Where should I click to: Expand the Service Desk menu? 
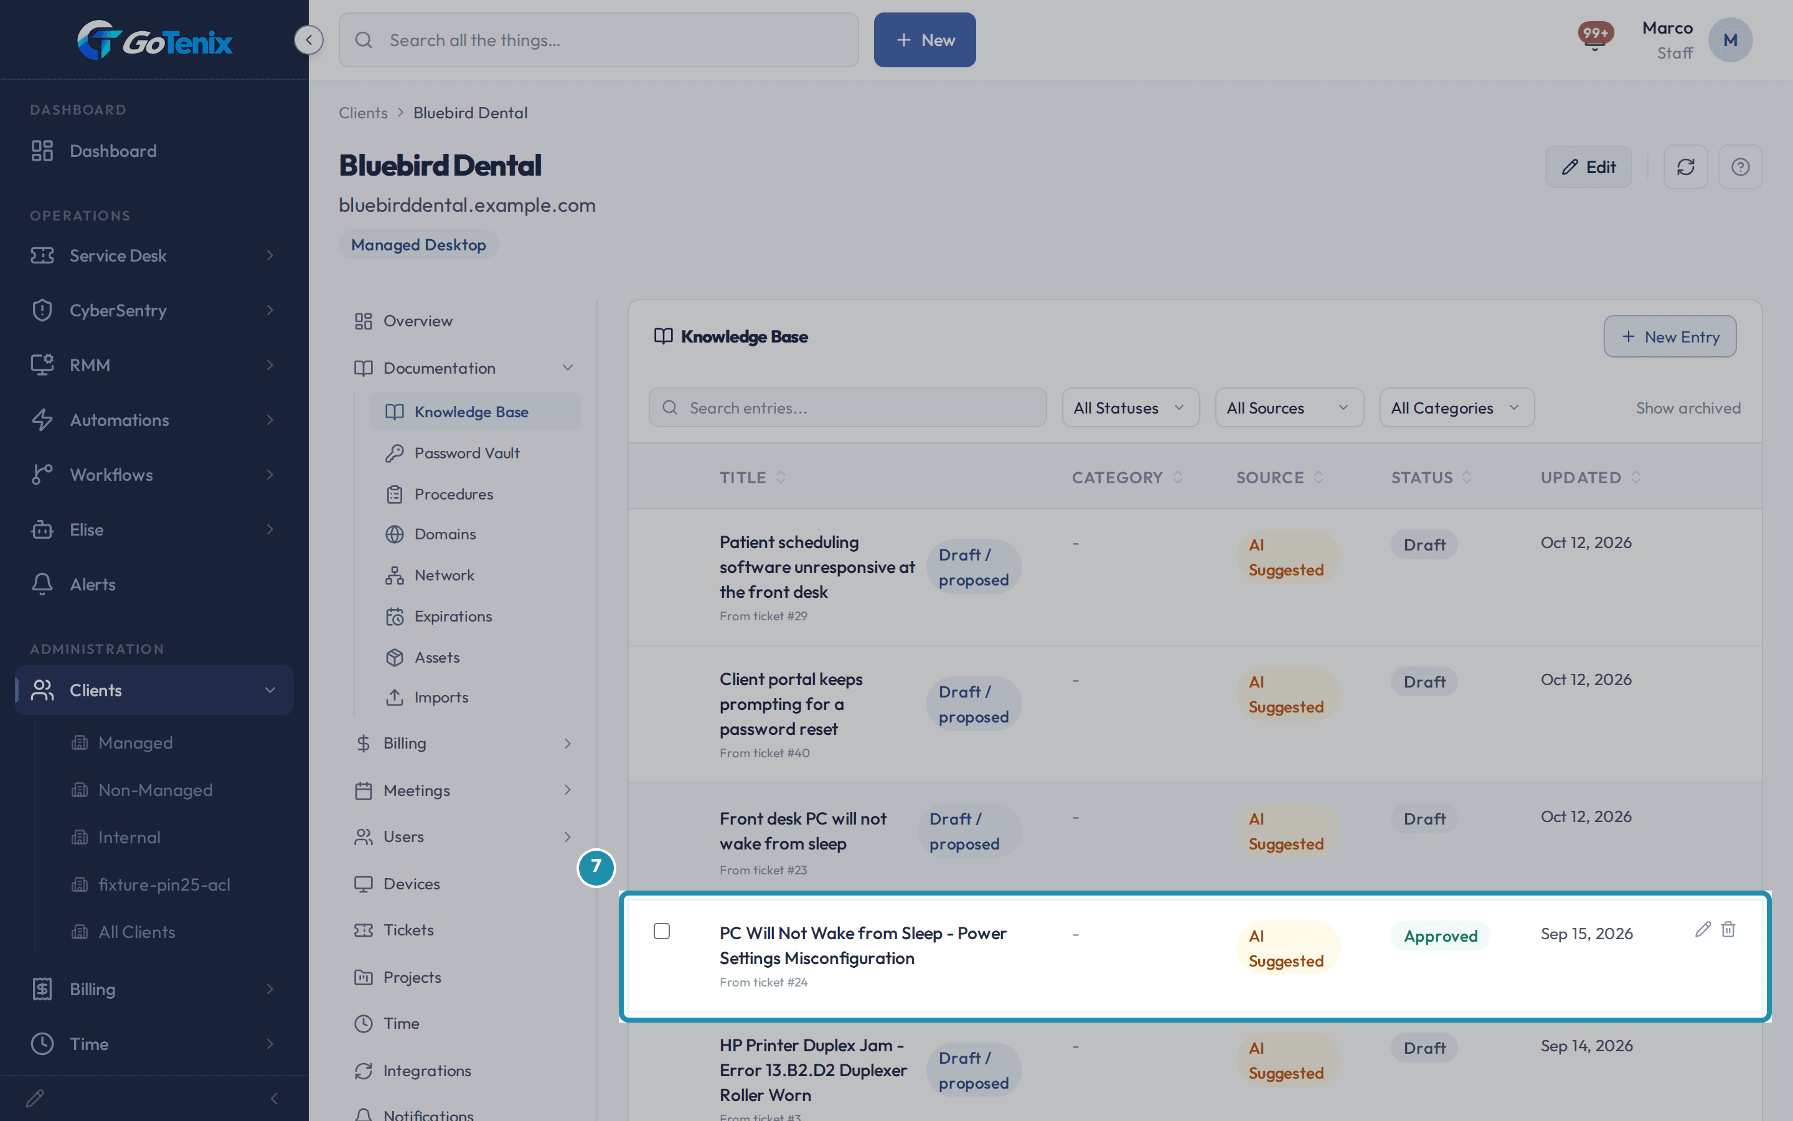point(154,255)
